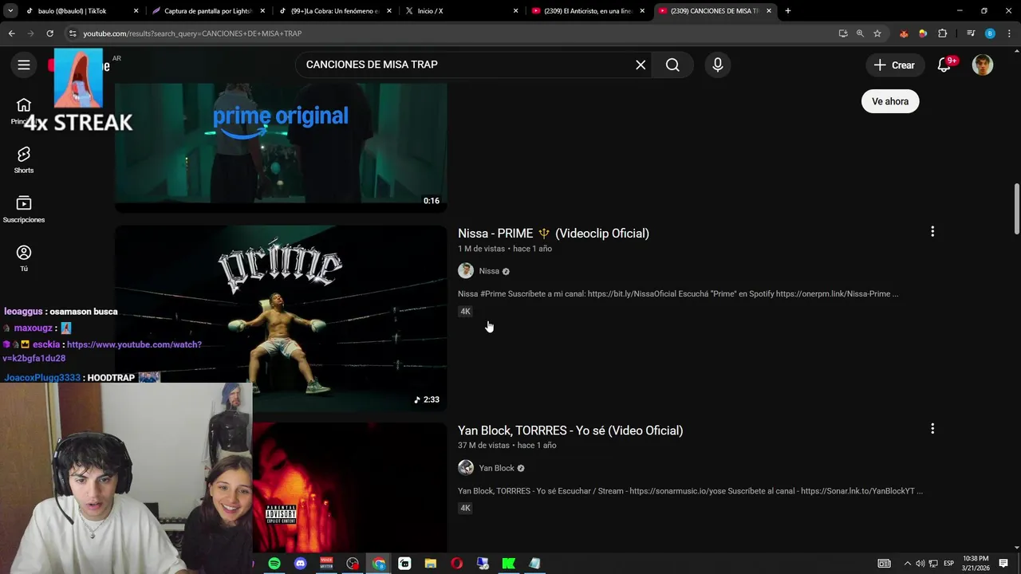Viewport: 1021px width, 574px height.
Task: Open a new browser tab
Action: [788, 11]
